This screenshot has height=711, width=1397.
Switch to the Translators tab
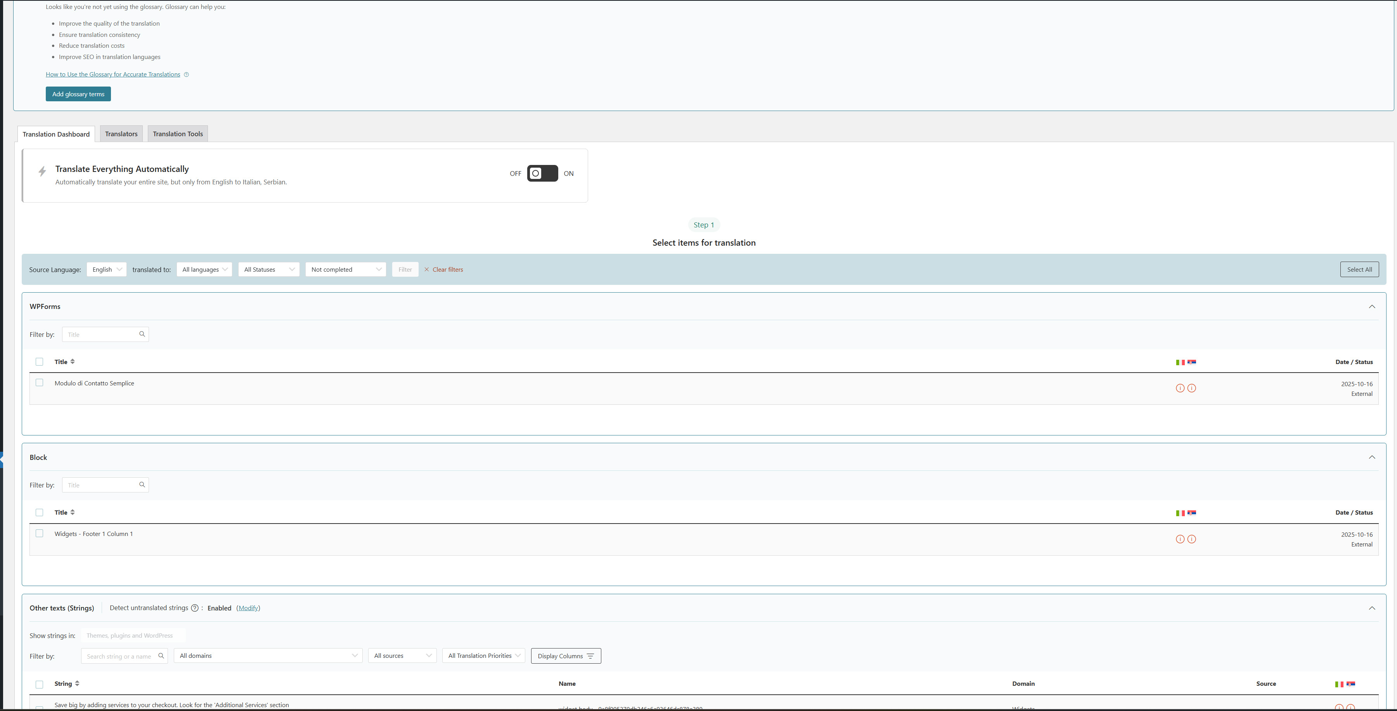coord(121,134)
